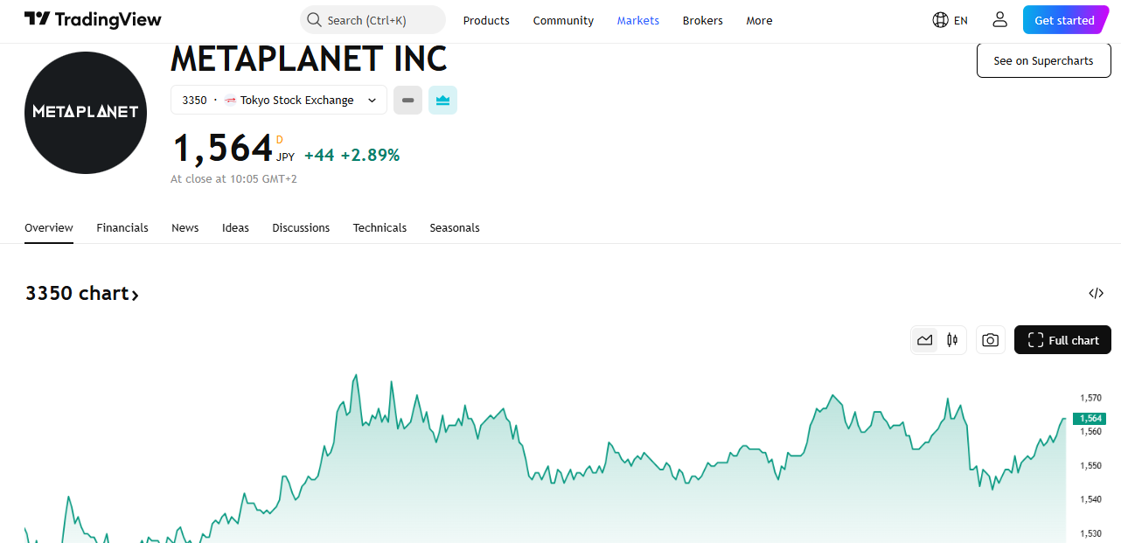Click the +2.89% change percentage
Image resolution: width=1121 pixels, height=543 pixels.
(370, 155)
